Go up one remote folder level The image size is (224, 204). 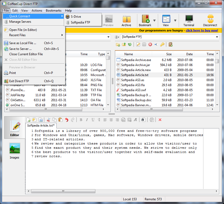[x=124, y=45]
